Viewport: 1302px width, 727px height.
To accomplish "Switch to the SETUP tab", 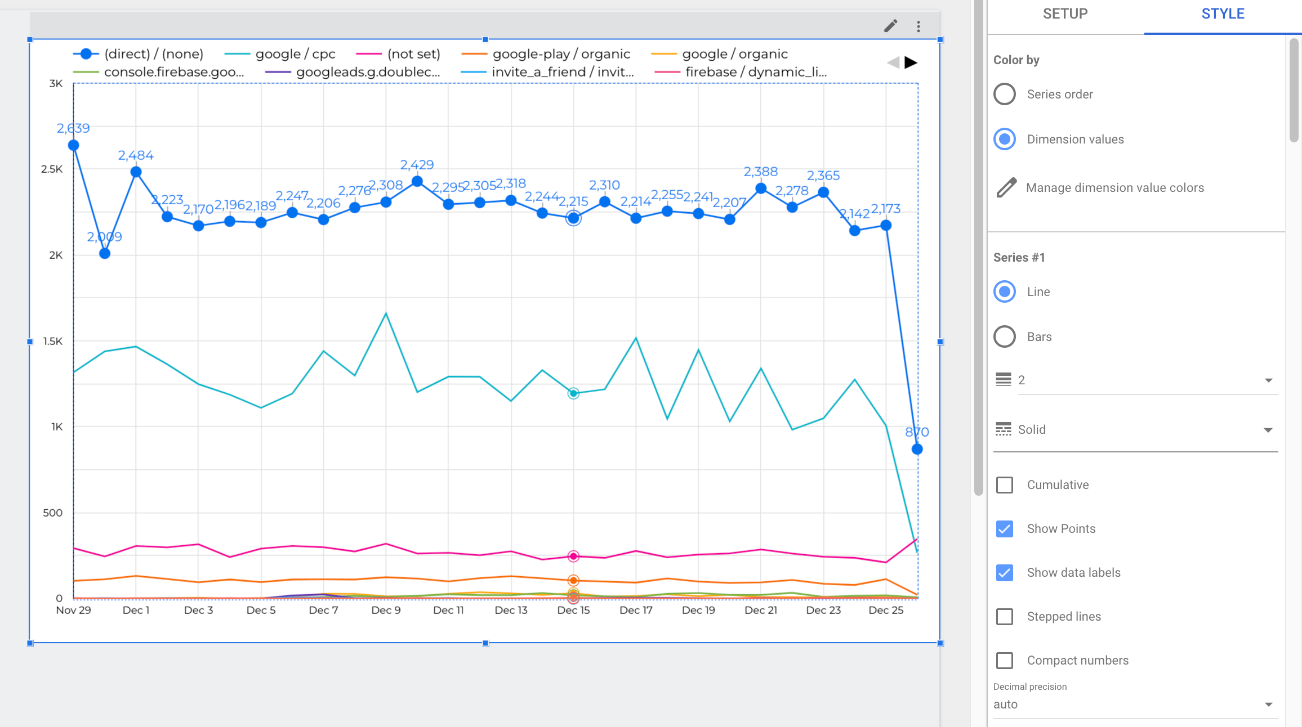I will (x=1065, y=14).
